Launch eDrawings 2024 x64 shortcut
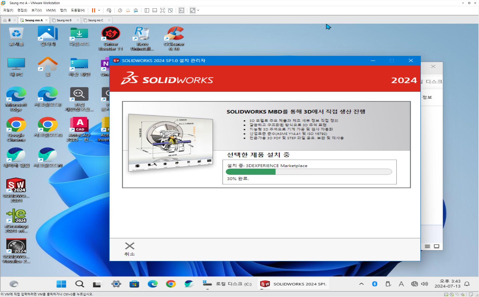 pyautogui.click(x=16, y=221)
